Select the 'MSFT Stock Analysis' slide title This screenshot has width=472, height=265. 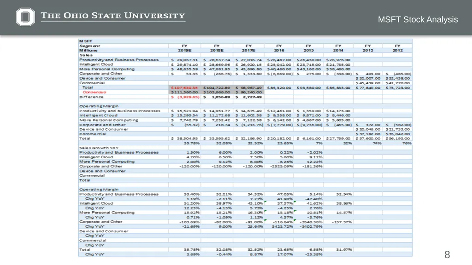click(x=418, y=19)
